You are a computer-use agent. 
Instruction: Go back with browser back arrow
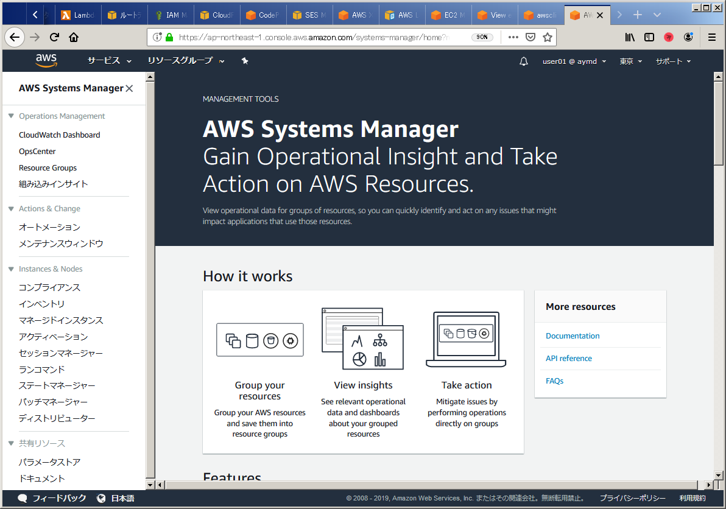(x=15, y=37)
